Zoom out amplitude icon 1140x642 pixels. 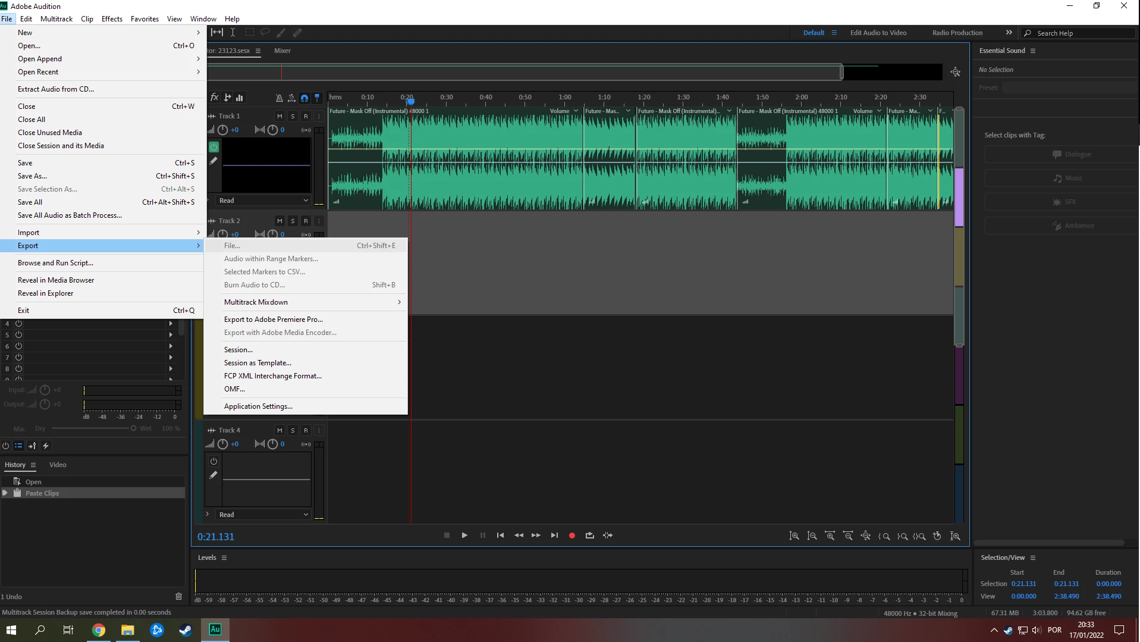(x=812, y=536)
